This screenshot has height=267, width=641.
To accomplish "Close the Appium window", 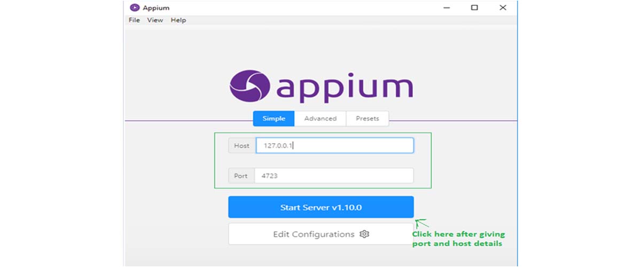I will point(503,7).
